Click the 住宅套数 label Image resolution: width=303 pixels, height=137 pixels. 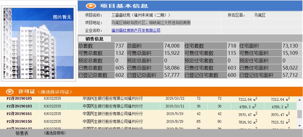[194, 46]
